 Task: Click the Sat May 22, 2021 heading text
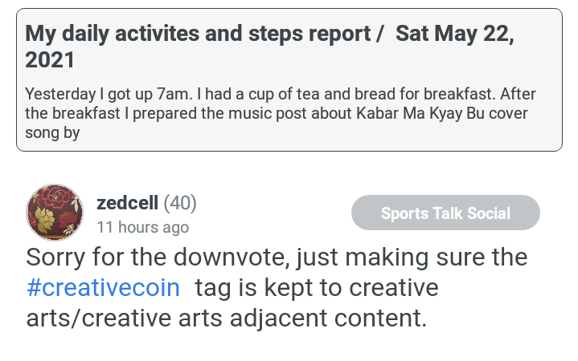click(x=454, y=34)
